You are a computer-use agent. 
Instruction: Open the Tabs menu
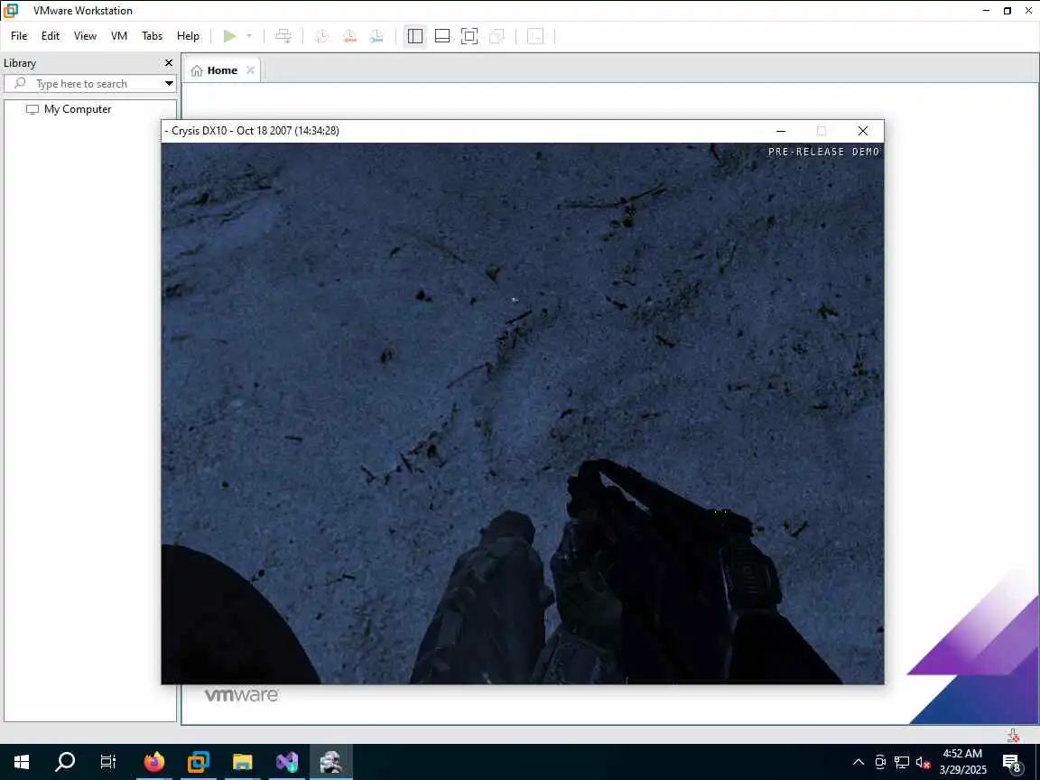pos(152,36)
